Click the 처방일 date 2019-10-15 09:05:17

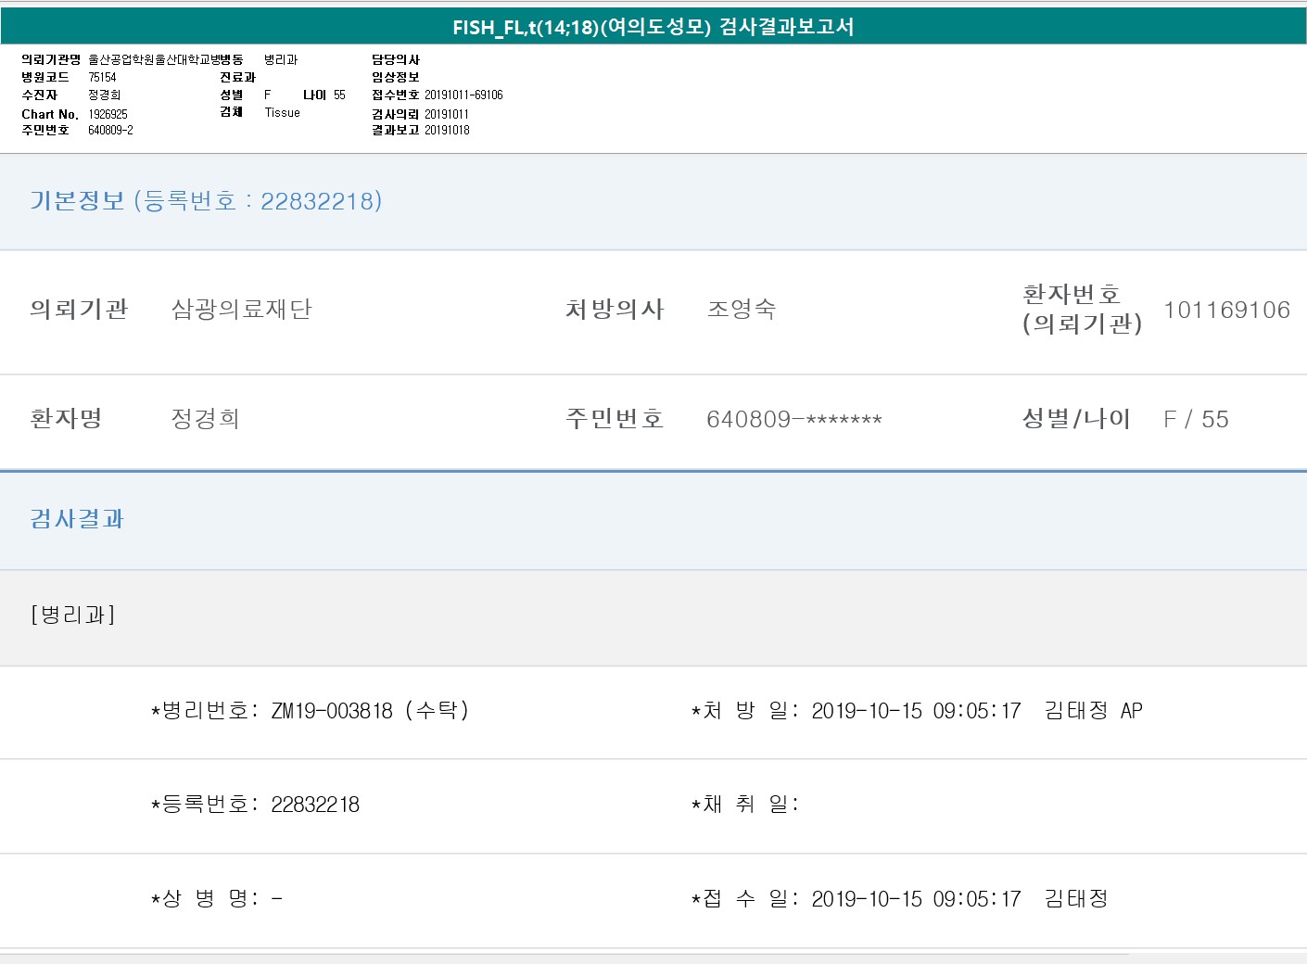click(x=916, y=711)
